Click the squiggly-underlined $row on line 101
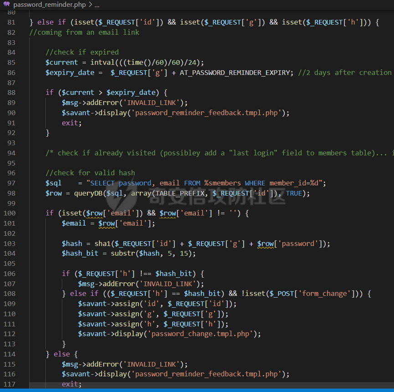The height and width of the screenshot is (392, 394). pyautogui.click(x=107, y=223)
